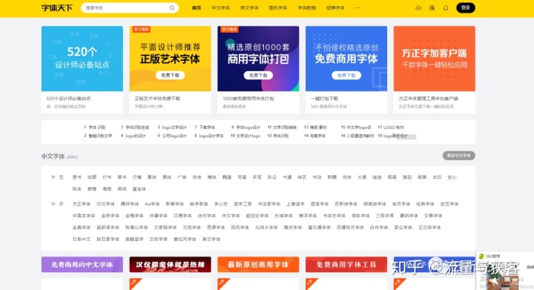The image size is (534, 290).
Task: Select the 瘦金体 font type
Action: pyautogui.click(x=139, y=189)
